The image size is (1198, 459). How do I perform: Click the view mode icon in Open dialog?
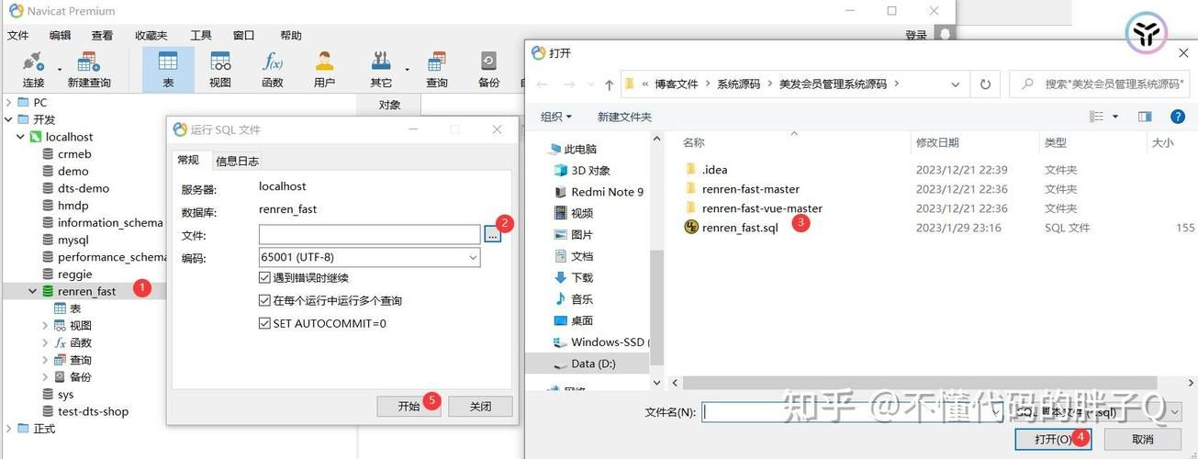click(1097, 117)
